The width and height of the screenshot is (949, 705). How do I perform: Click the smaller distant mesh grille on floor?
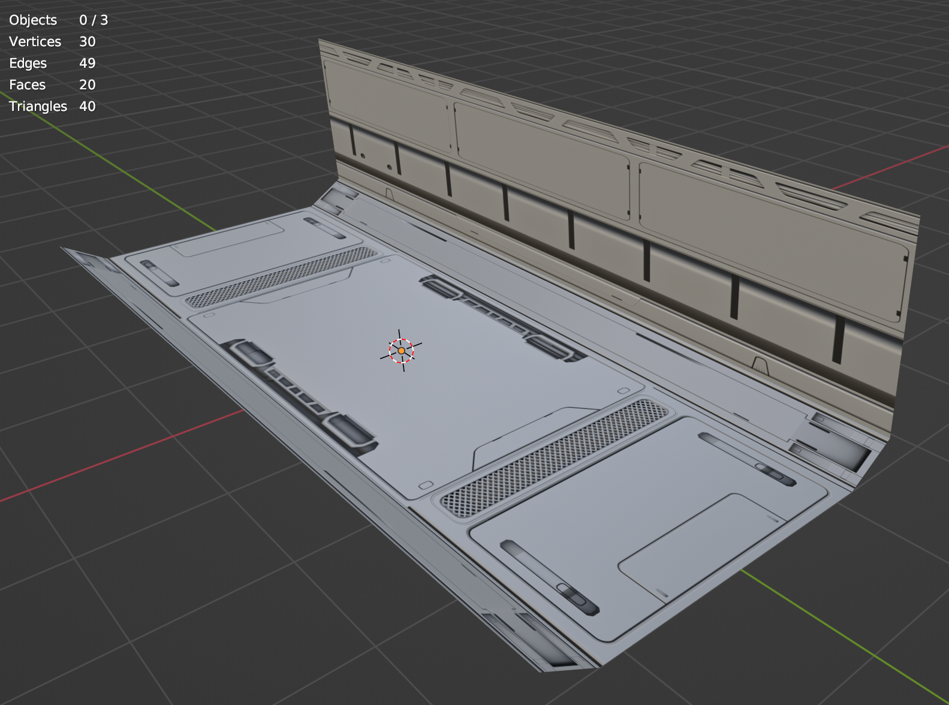click(282, 277)
